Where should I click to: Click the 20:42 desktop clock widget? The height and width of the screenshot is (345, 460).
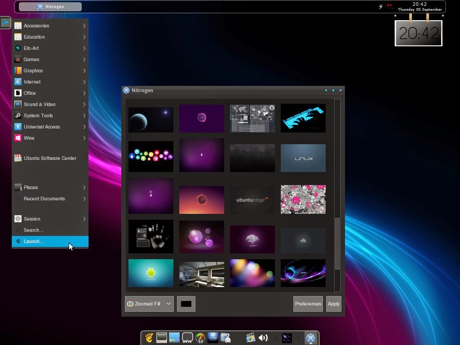pos(418,33)
